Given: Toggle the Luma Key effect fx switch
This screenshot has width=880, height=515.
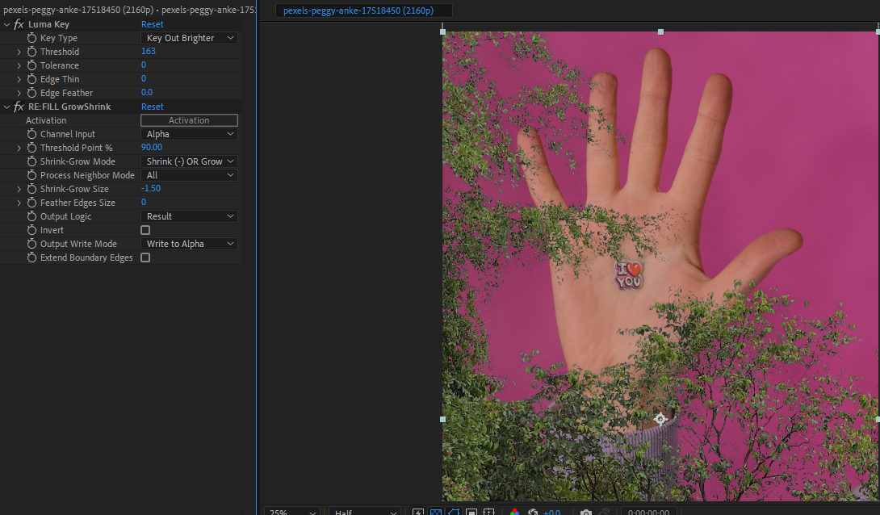Looking at the screenshot, I should click(x=19, y=24).
